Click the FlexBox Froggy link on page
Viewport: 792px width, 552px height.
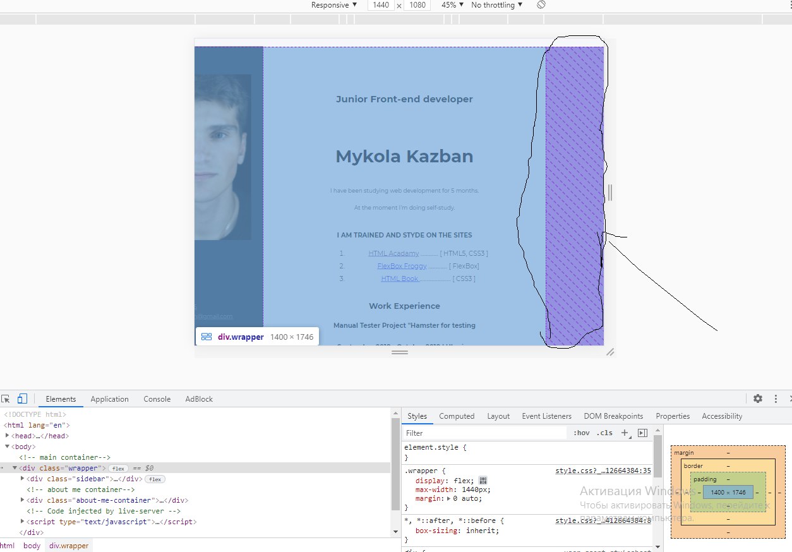[402, 266]
